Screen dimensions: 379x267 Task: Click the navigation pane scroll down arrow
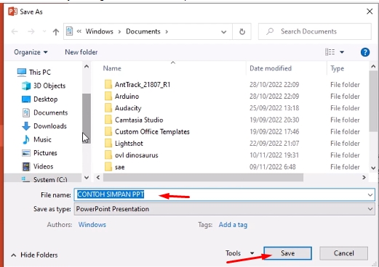click(87, 178)
